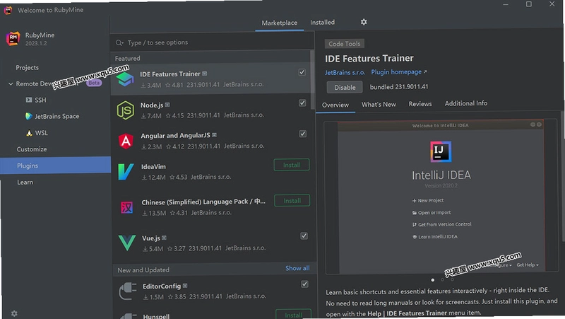The height and width of the screenshot is (319, 565).
Task: Click bundled marker icon beside Node.js title
Action: 167,105
